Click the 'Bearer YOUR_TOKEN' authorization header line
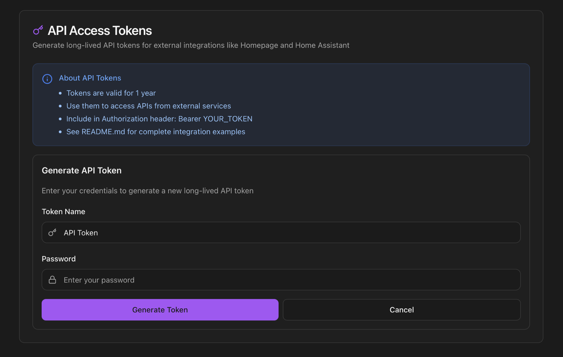The height and width of the screenshot is (357, 563). click(x=159, y=119)
